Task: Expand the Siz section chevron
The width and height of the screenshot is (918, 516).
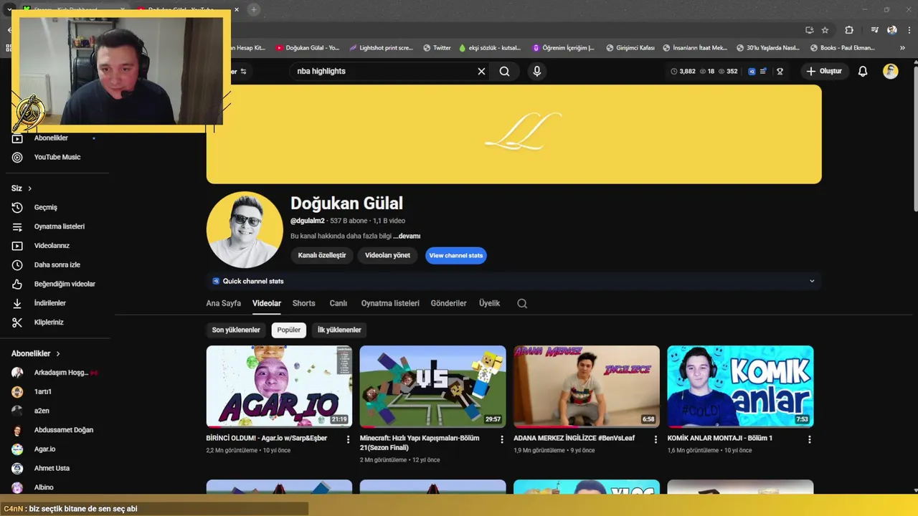Action: 29,188
